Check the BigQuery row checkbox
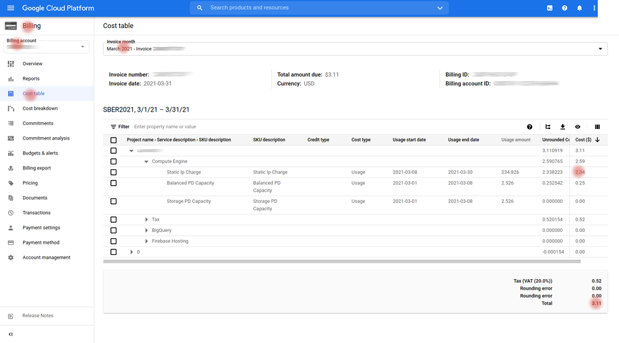Screen dimensions: 619x343 (x=113, y=230)
